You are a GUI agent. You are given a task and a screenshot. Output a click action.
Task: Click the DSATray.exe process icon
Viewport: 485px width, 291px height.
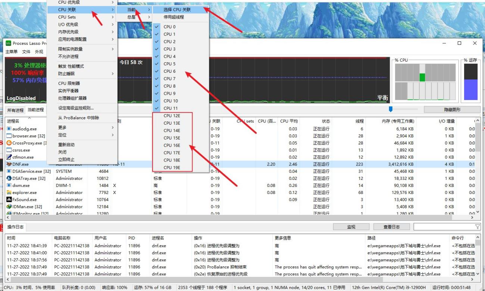click(x=9, y=178)
